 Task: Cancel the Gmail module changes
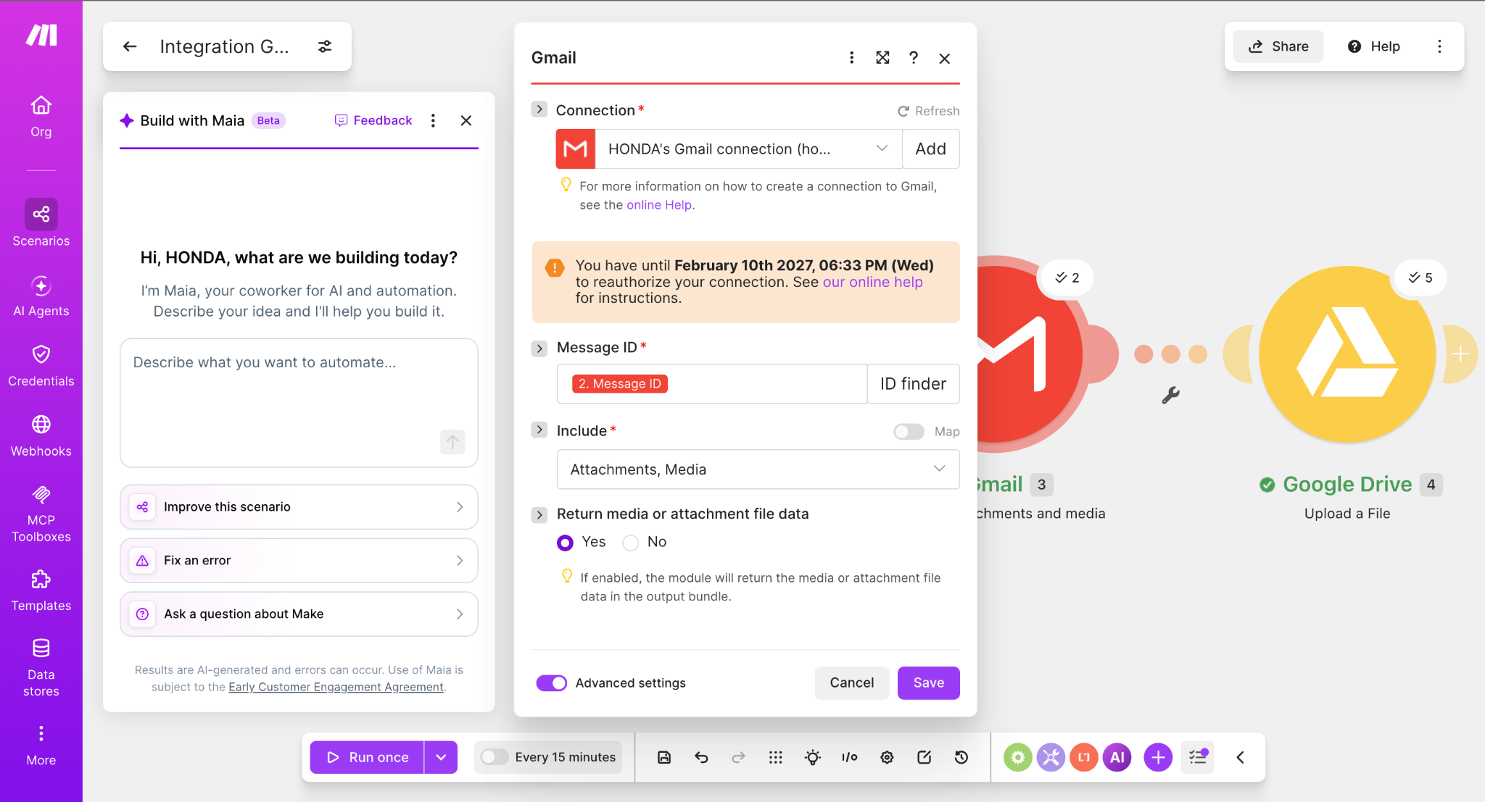pyautogui.click(x=851, y=682)
